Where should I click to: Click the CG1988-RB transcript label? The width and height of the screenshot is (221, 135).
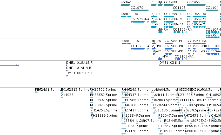[173, 14]
